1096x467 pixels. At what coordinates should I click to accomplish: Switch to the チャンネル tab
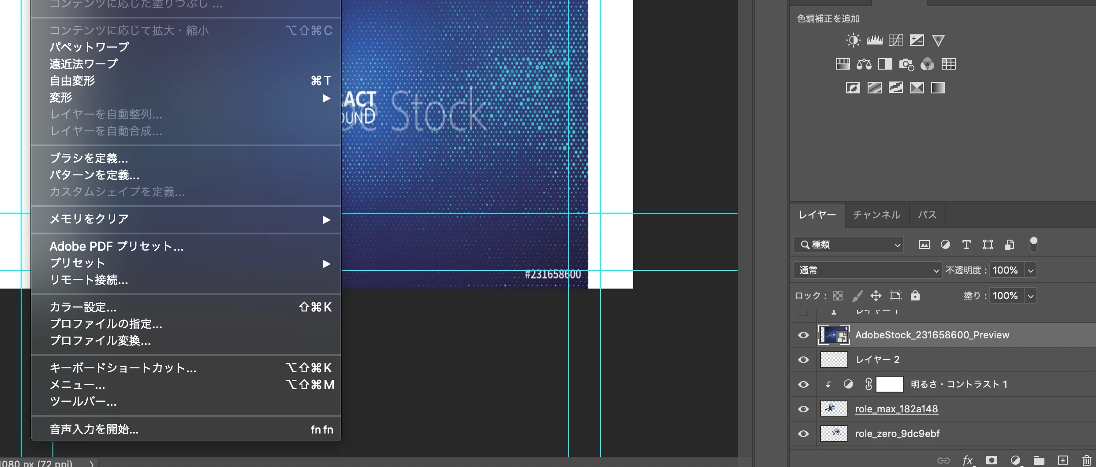point(876,215)
